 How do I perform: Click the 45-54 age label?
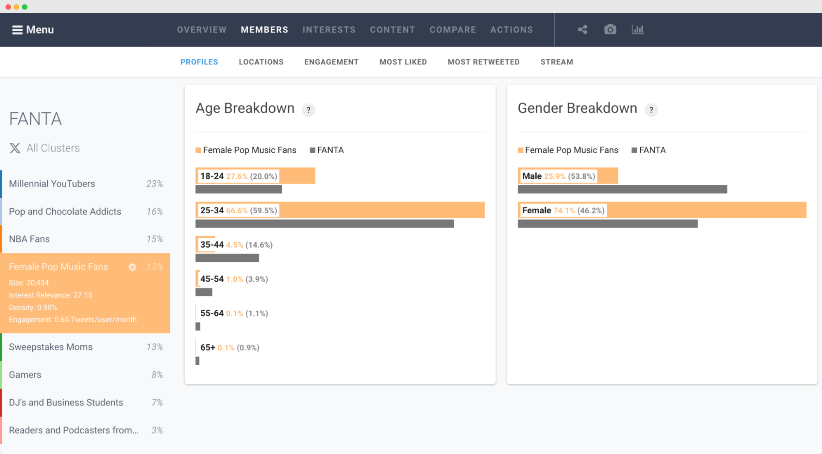tap(212, 279)
